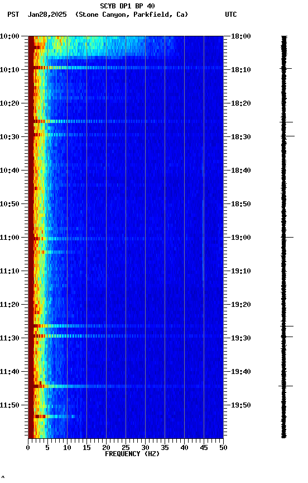Screen dimensions: 308x483
Task: Click the seismogram spike near 18:30 UTC
Action: [287, 136]
